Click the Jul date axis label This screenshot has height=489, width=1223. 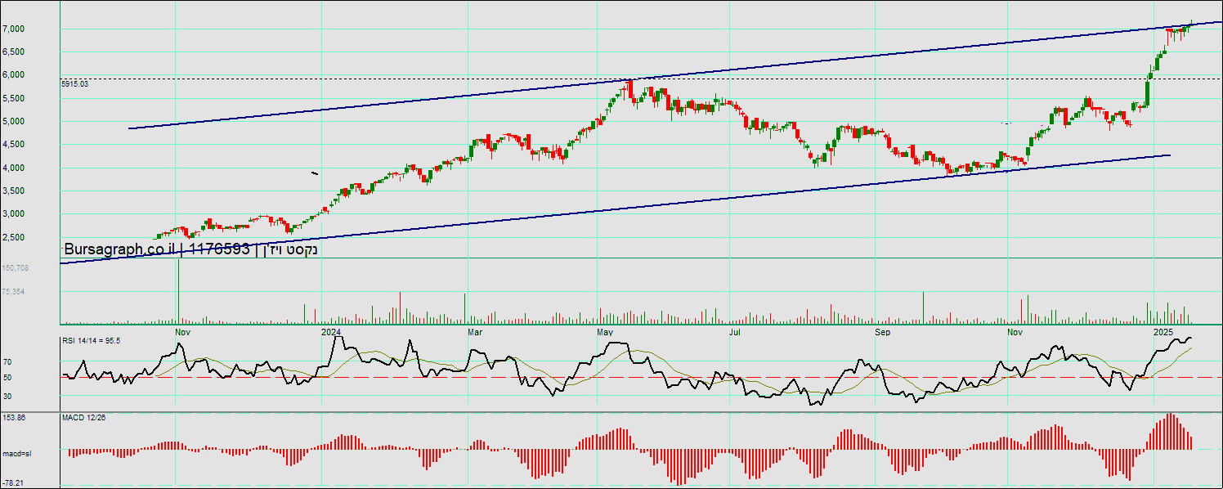[735, 332]
